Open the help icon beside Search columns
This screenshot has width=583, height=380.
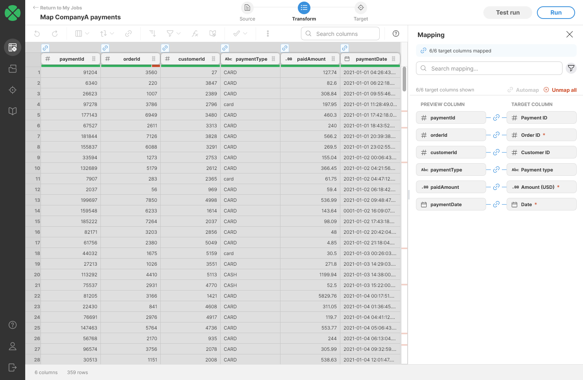pos(396,34)
